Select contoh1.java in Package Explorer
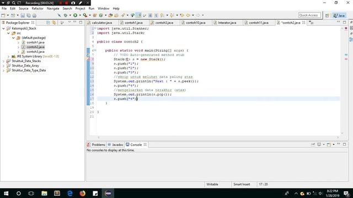This screenshot has width=353, height=198. [35, 42]
